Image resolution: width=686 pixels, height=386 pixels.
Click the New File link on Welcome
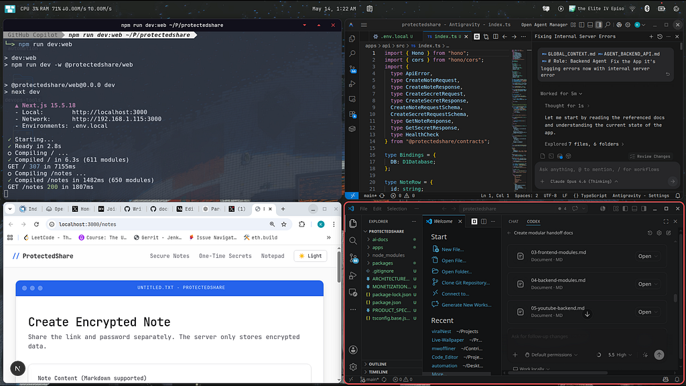[x=452, y=249]
